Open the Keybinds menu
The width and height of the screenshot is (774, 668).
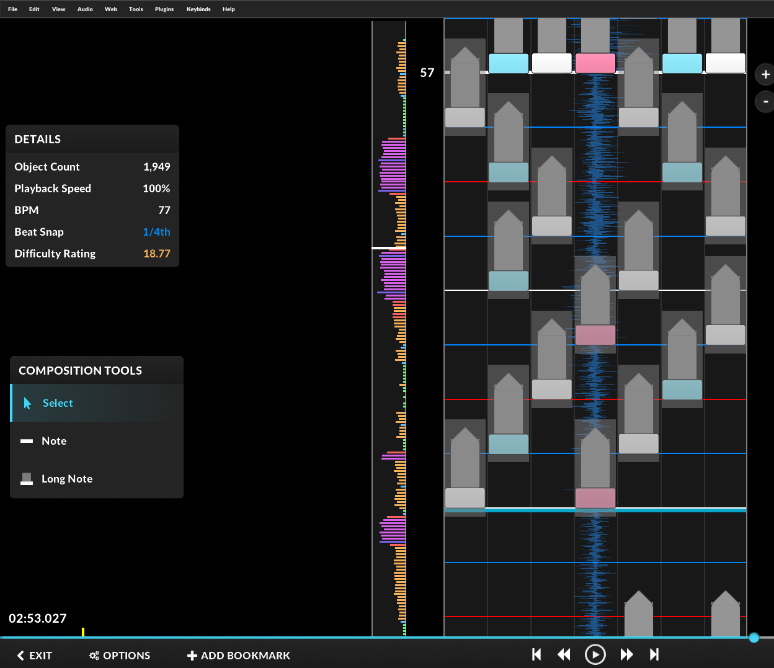coord(198,9)
